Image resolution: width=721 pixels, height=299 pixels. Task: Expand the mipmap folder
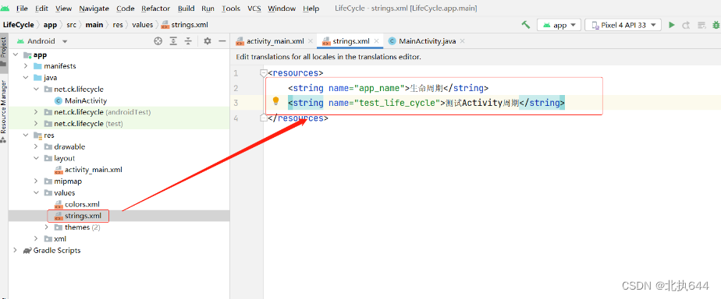coord(36,181)
